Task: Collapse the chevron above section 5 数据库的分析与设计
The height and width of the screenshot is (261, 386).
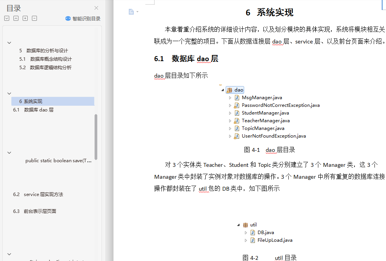Action: pos(9,43)
